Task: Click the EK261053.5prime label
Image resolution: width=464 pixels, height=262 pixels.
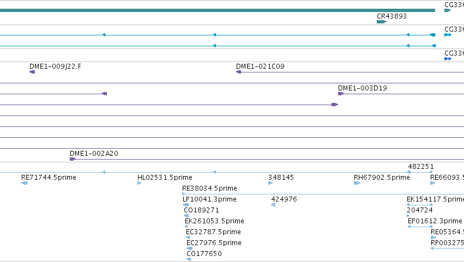Action: coord(214,221)
